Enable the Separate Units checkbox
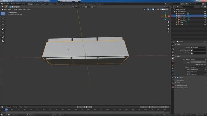 (205, 64)
